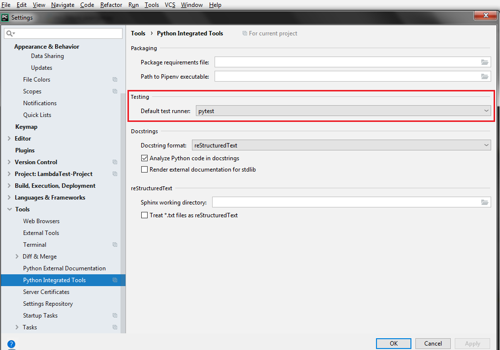Image resolution: width=500 pixels, height=350 pixels.
Task: Open the Help menu
Action: (215, 5)
